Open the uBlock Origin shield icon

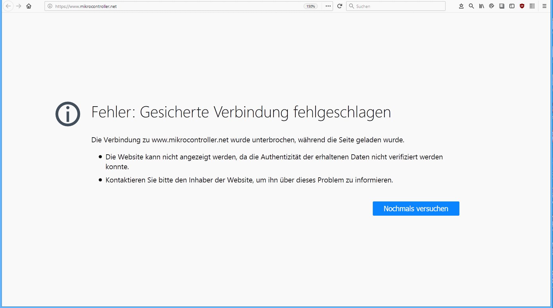(x=522, y=6)
